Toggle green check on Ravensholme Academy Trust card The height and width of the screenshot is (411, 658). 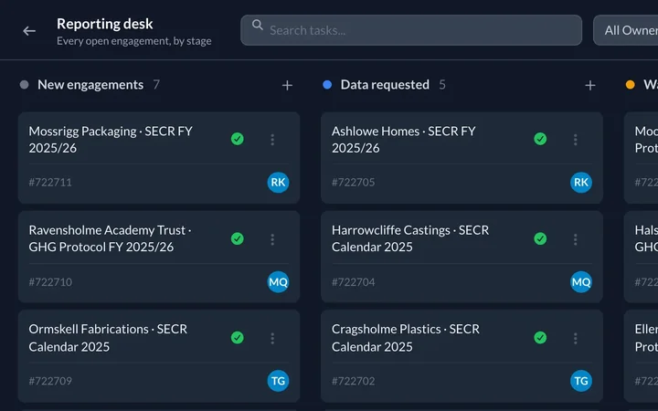237,238
